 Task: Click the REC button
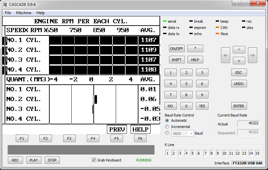pyautogui.click(x=15, y=160)
